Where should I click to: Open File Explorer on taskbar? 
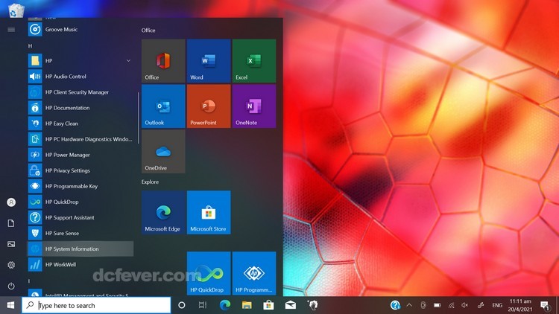tap(247, 305)
